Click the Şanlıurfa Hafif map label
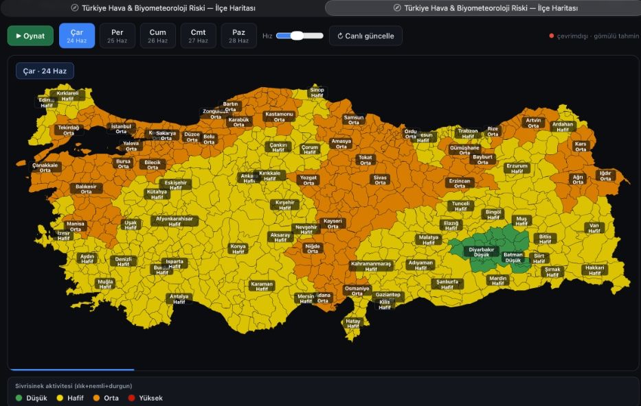The image size is (641, 406). click(447, 285)
